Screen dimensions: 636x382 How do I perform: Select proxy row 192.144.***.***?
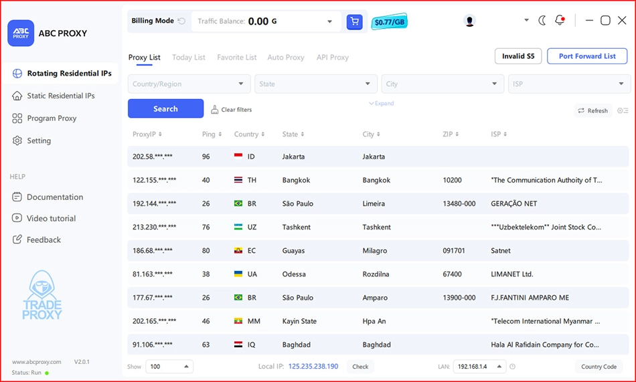(x=378, y=203)
